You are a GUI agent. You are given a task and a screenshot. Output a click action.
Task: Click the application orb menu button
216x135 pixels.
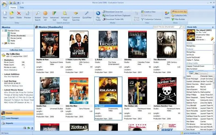coord(4,4)
